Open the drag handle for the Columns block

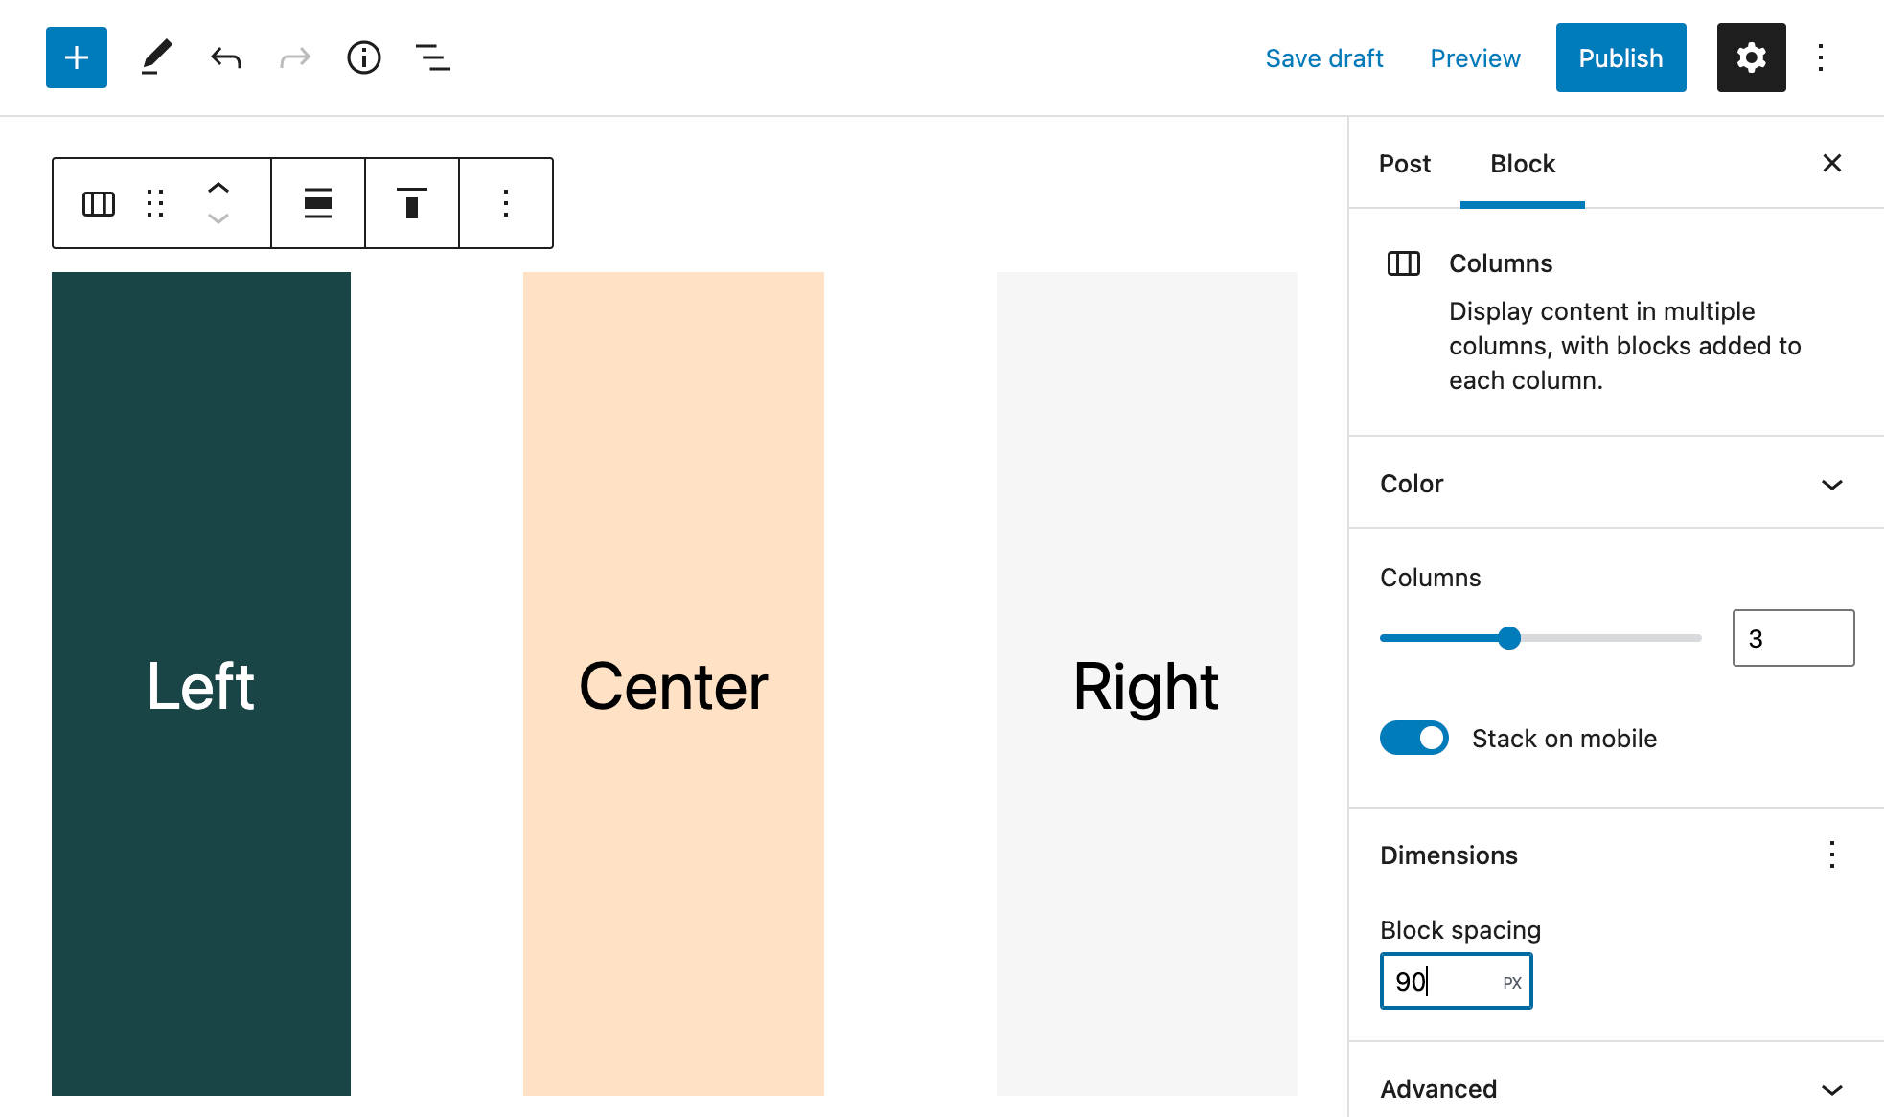[x=155, y=203]
